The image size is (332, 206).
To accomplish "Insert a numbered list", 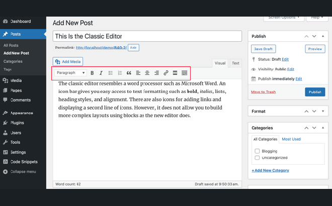I will pyautogui.click(x=120, y=73).
